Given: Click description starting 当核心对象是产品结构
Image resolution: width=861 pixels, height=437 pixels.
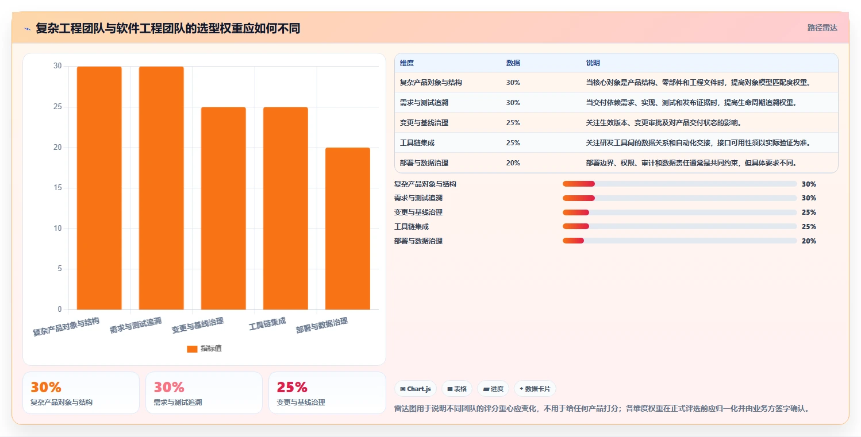Looking at the screenshot, I should (x=698, y=83).
